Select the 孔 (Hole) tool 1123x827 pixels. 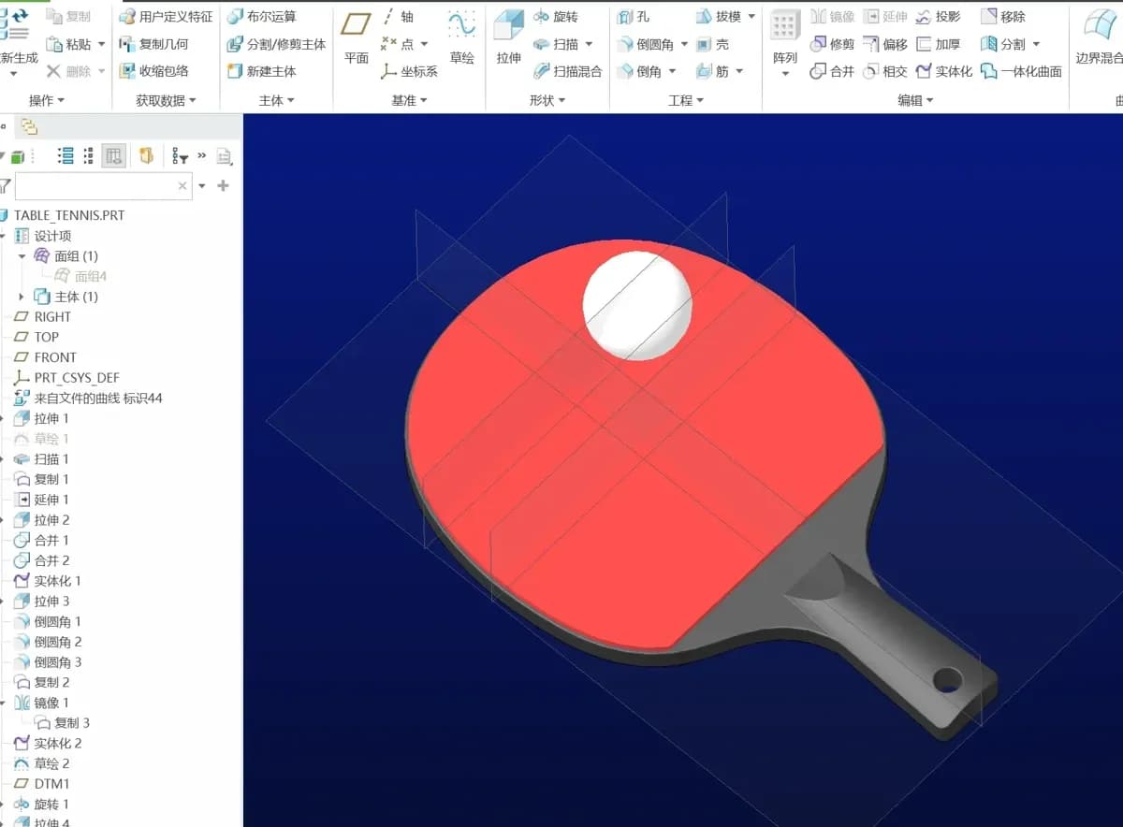[634, 17]
